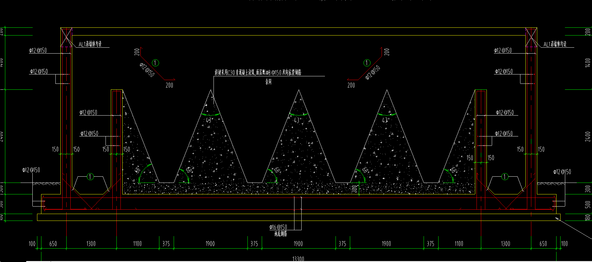Select the right 1100 bottom dimension
This screenshot has height=262, width=592.
click(x=459, y=244)
